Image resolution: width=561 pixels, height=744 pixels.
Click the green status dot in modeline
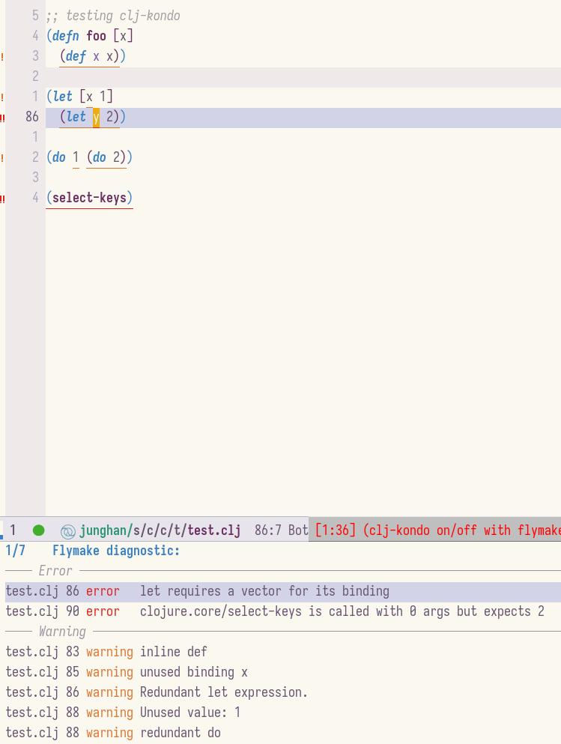[x=39, y=530]
